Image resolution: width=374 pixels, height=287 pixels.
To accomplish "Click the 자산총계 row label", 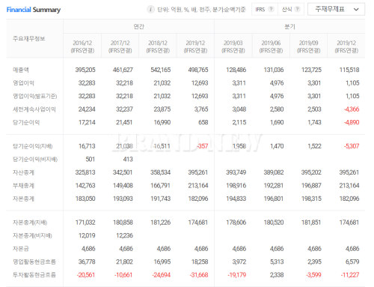I will coord(23,172).
